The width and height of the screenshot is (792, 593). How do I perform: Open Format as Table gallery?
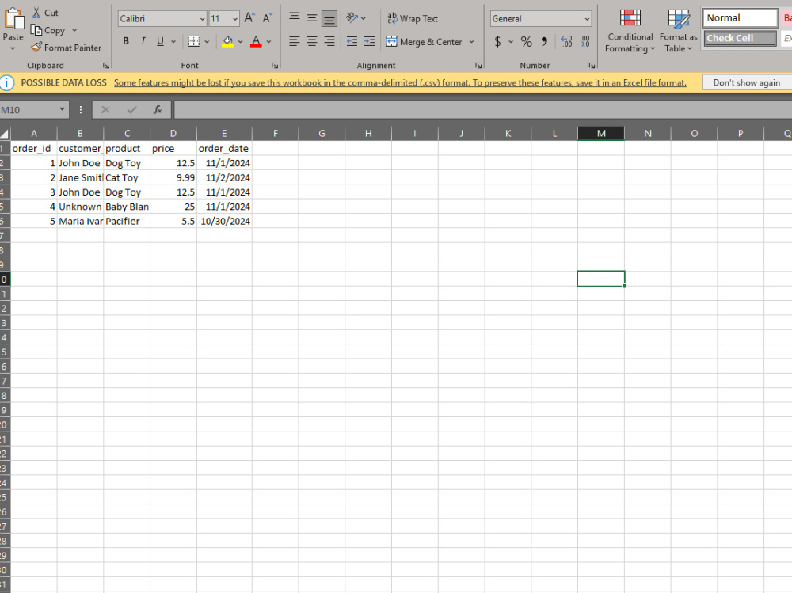coord(679,31)
